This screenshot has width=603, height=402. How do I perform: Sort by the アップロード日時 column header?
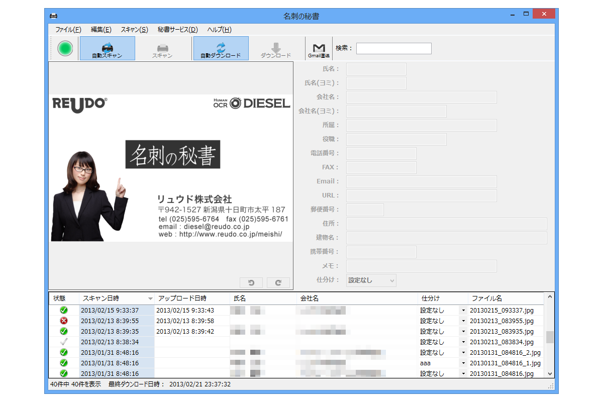point(192,298)
